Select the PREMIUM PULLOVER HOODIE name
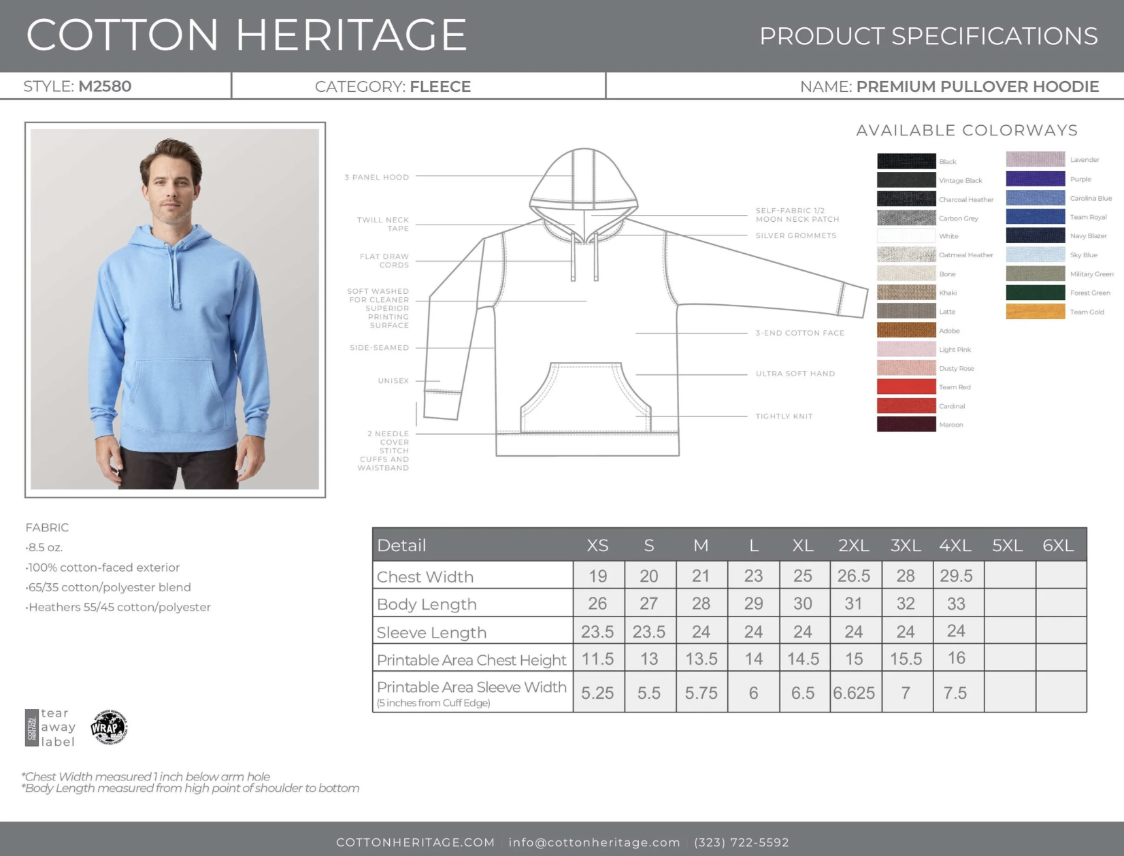This screenshot has width=1124, height=856. (x=978, y=86)
